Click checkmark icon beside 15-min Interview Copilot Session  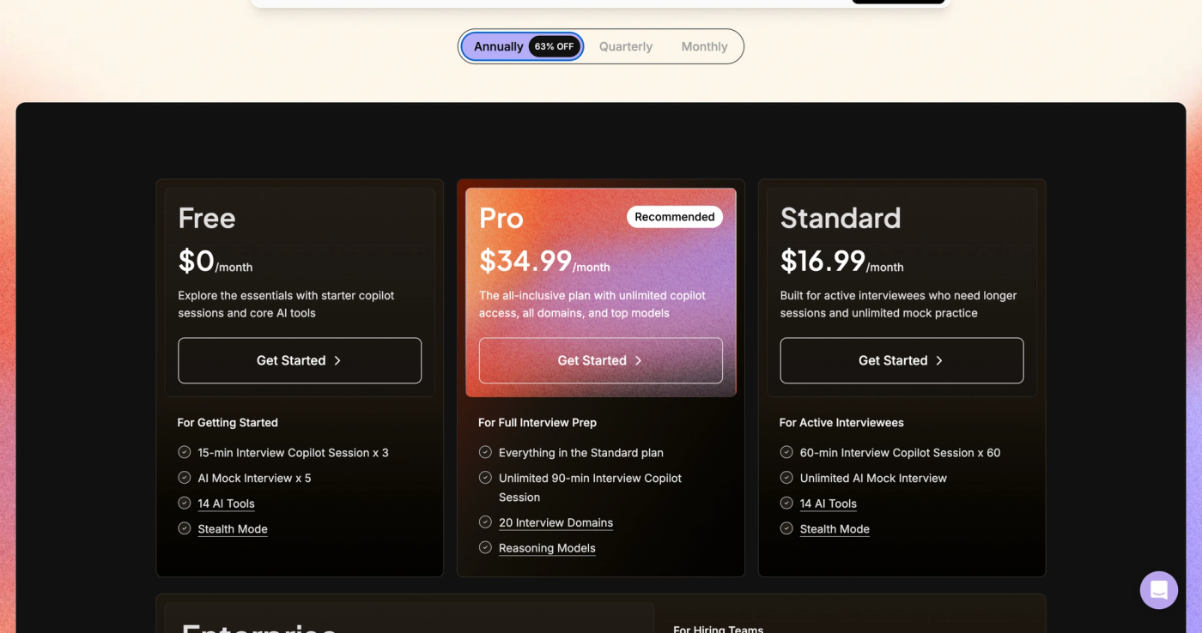click(x=185, y=452)
